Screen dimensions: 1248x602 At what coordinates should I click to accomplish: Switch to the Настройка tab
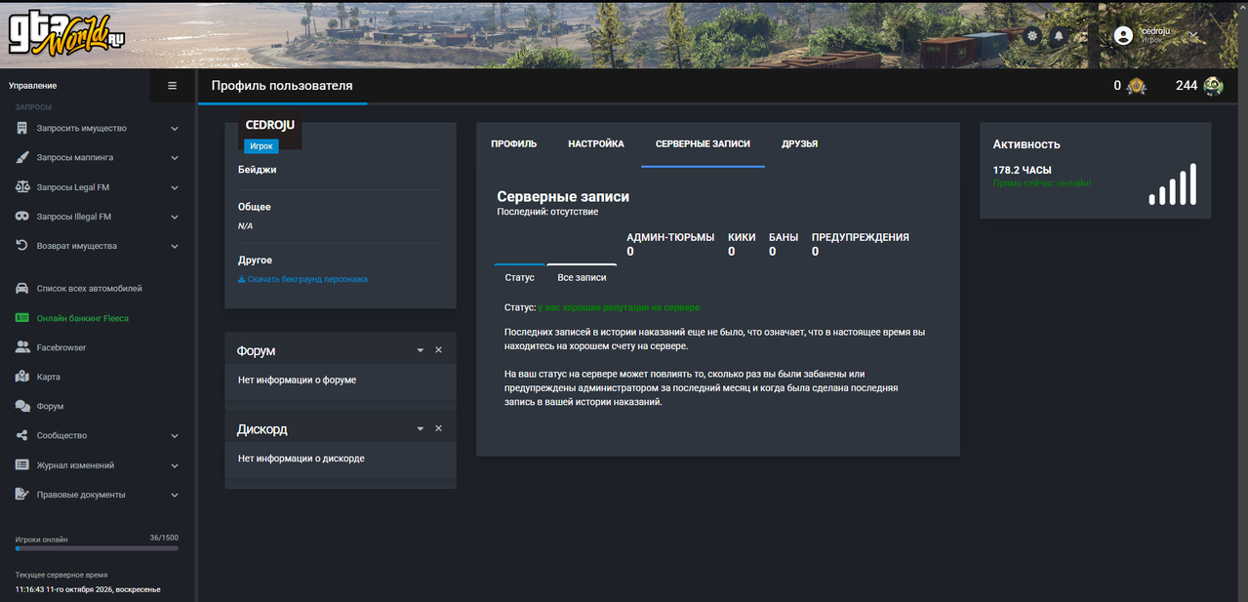(596, 144)
